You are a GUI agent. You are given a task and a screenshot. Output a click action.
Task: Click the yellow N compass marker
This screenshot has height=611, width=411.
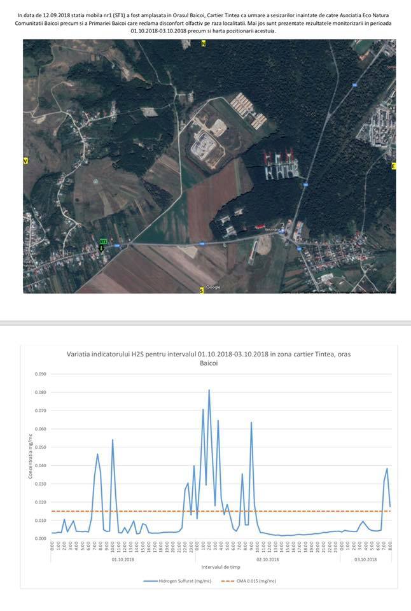pos(204,43)
